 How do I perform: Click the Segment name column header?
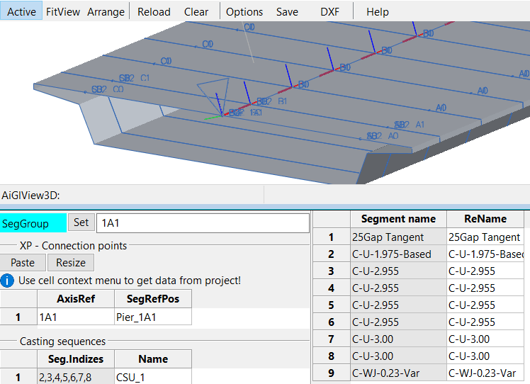click(398, 219)
